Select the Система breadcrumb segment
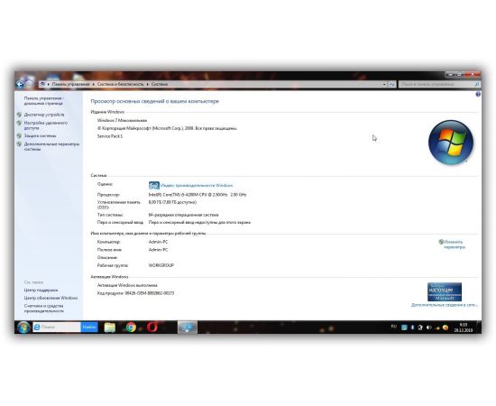The image size is (496, 406). (x=160, y=84)
